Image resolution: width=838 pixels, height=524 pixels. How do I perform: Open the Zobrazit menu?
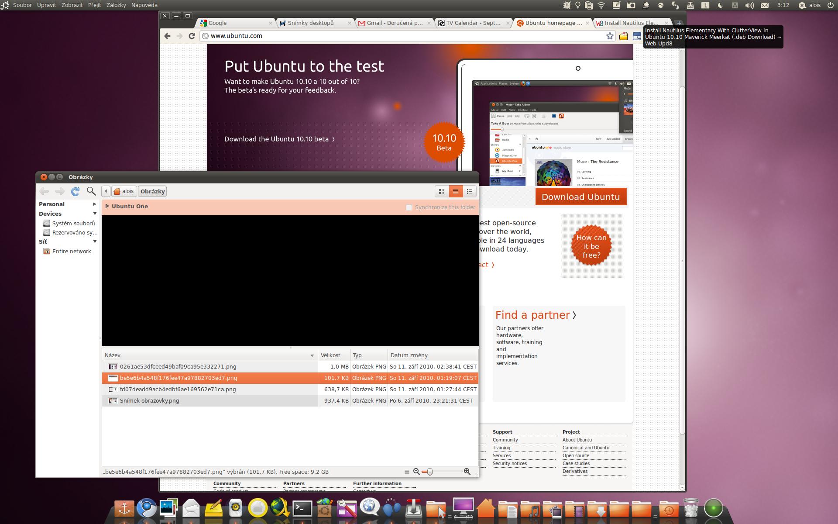72,5
